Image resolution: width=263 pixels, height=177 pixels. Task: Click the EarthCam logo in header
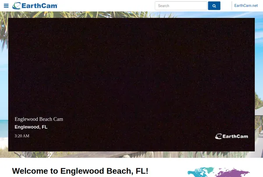click(x=35, y=6)
